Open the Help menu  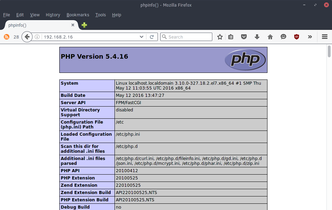(117, 15)
